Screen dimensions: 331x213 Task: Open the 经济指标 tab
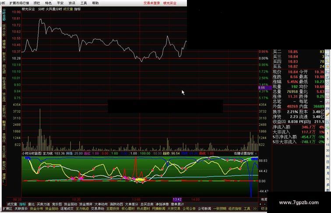pyautogui.click(x=235, y=209)
